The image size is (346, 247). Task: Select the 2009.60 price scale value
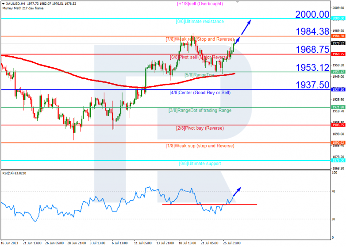coord(338,8)
